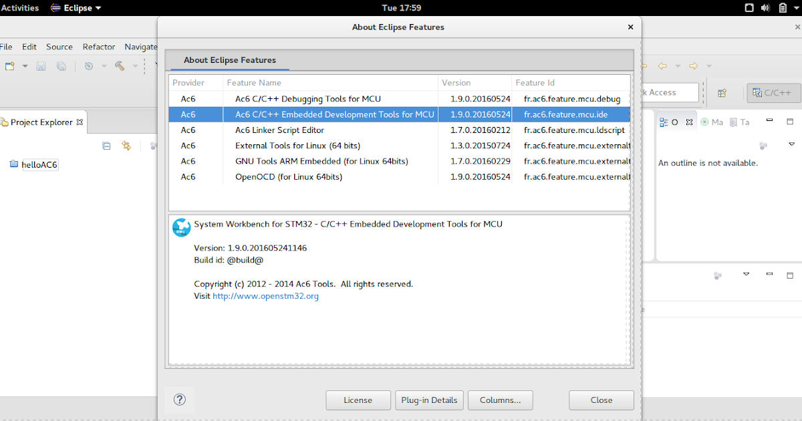This screenshot has height=421, width=802.
Task: Open the Outline view menu triangle
Action: pyautogui.click(x=792, y=145)
